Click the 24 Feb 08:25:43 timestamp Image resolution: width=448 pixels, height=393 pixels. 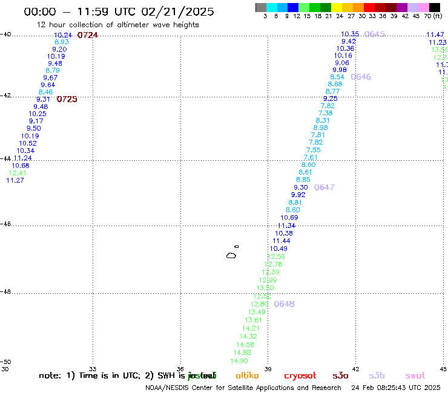[396, 388]
